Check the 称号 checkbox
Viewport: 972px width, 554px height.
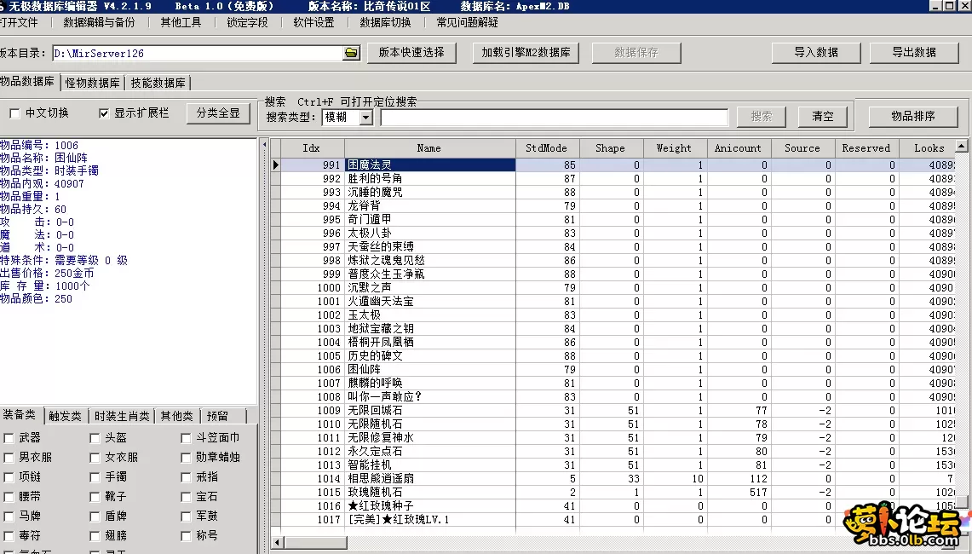tap(186, 536)
